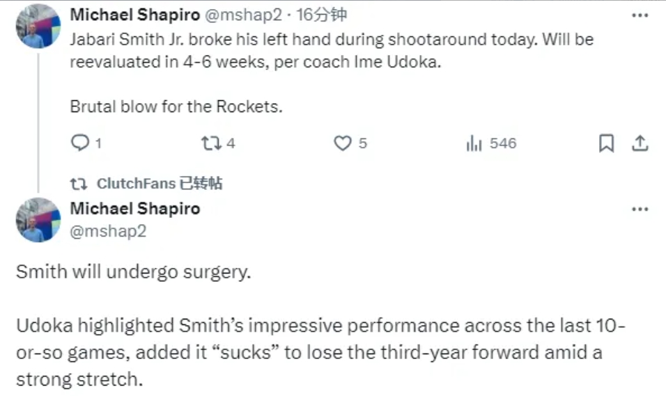Like the tweet with heart icon
Image resolution: width=666 pixels, height=396 pixels.
pyautogui.click(x=342, y=143)
